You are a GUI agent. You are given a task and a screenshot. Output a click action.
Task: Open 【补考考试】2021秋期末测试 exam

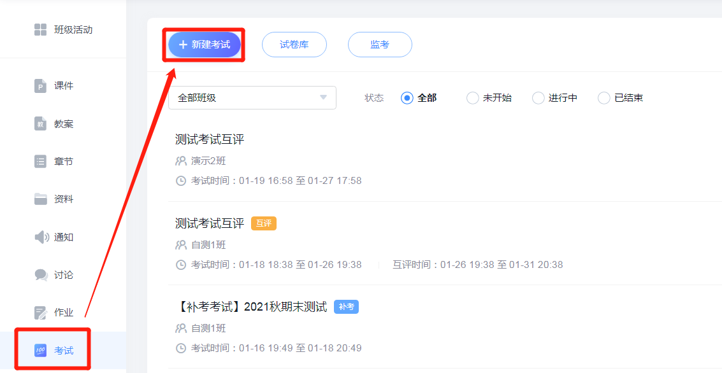pos(251,307)
